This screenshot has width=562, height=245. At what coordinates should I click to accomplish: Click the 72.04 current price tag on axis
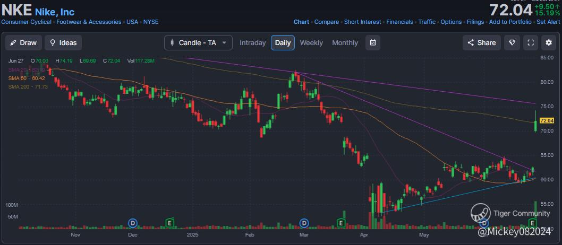coord(547,121)
